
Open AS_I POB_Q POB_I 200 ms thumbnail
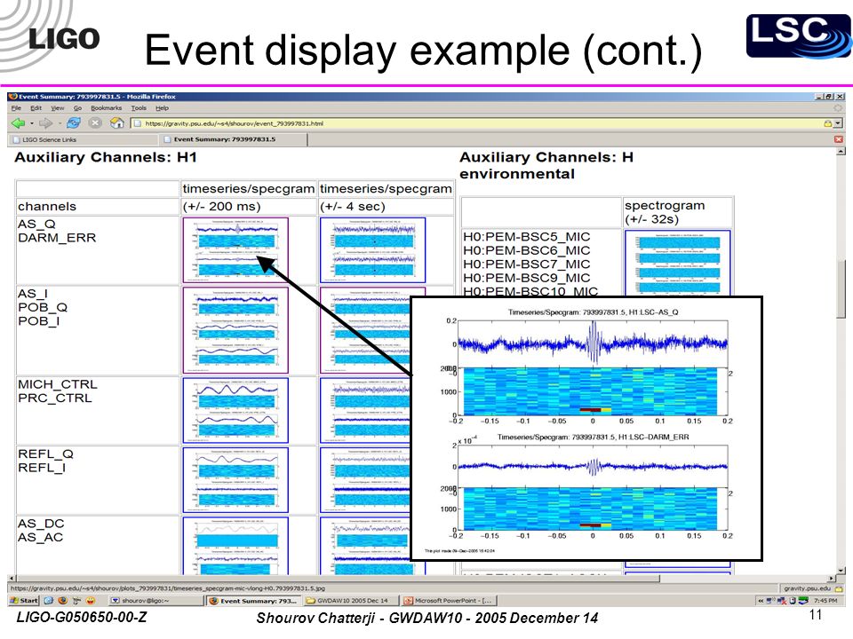point(235,330)
